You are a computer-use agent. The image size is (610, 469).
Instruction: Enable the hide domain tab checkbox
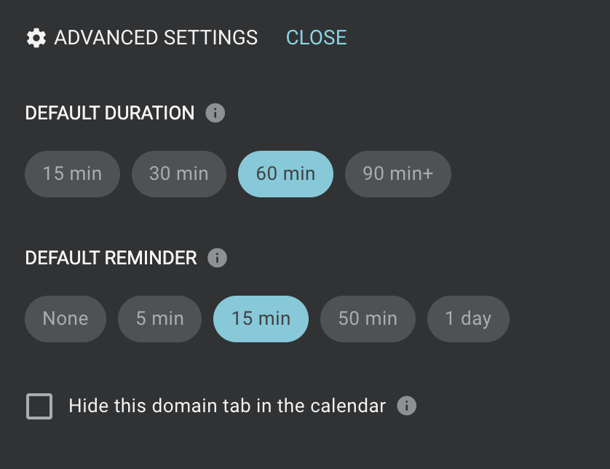[39, 406]
